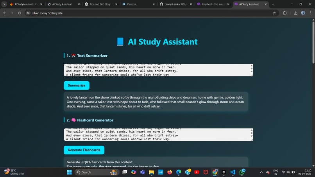Switch to the Devpost tab
The width and height of the screenshot is (315, 177).
pos(132,4)
